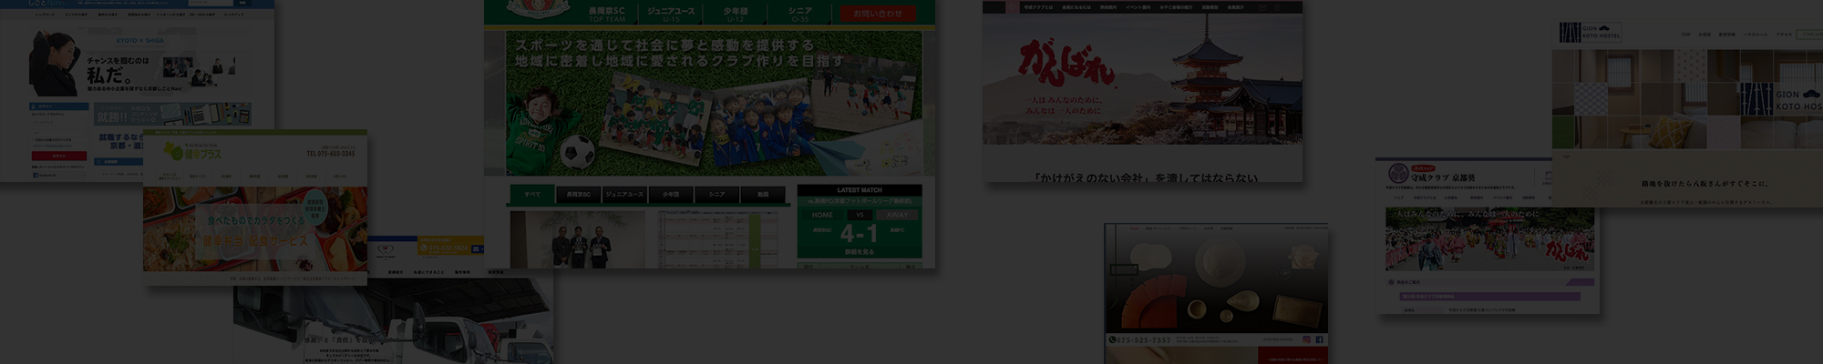Click LATEST MATCH panel header
Screen dimensions: 1823x364
860,191
